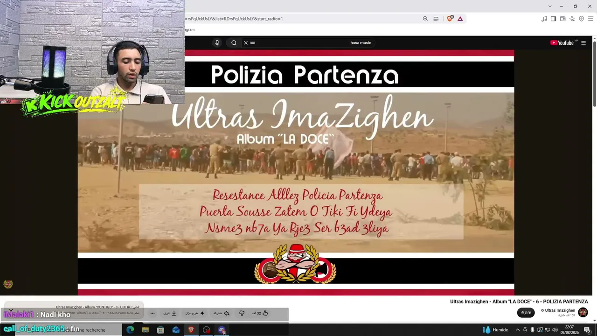The image size is (597, 336).
Task: Open the YouTube guide hamburger menu
Action: click(x=583, y=43)
